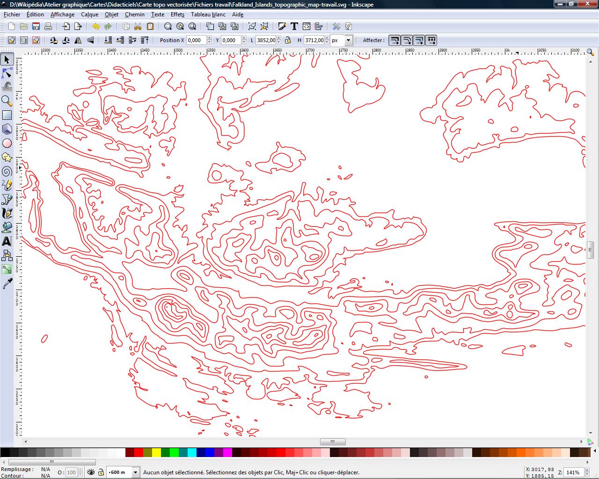Select the Text tool
Screen dimensions: 599x479
point(7,242)
